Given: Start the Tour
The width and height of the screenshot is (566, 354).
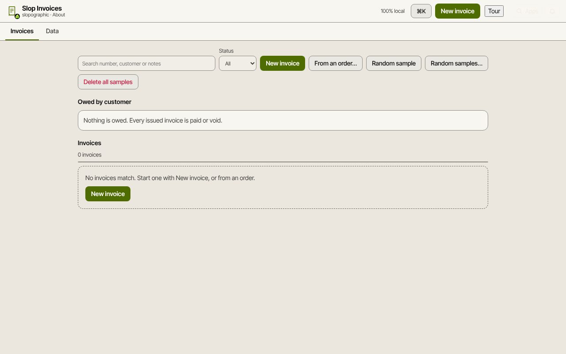Looking at the screenshot, I should 494,11.
